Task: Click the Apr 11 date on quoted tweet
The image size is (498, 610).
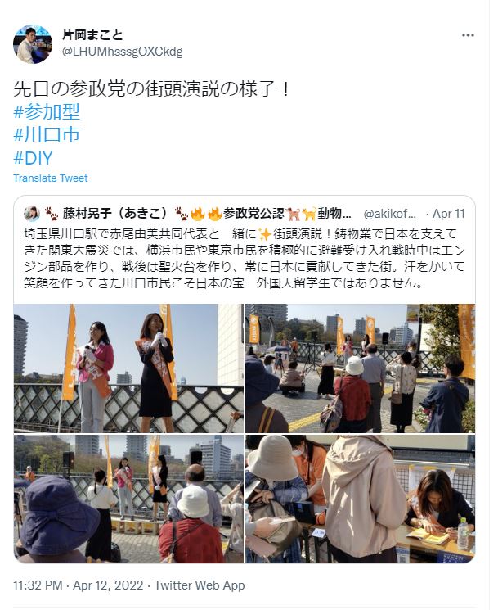Action: click(449, 214)
